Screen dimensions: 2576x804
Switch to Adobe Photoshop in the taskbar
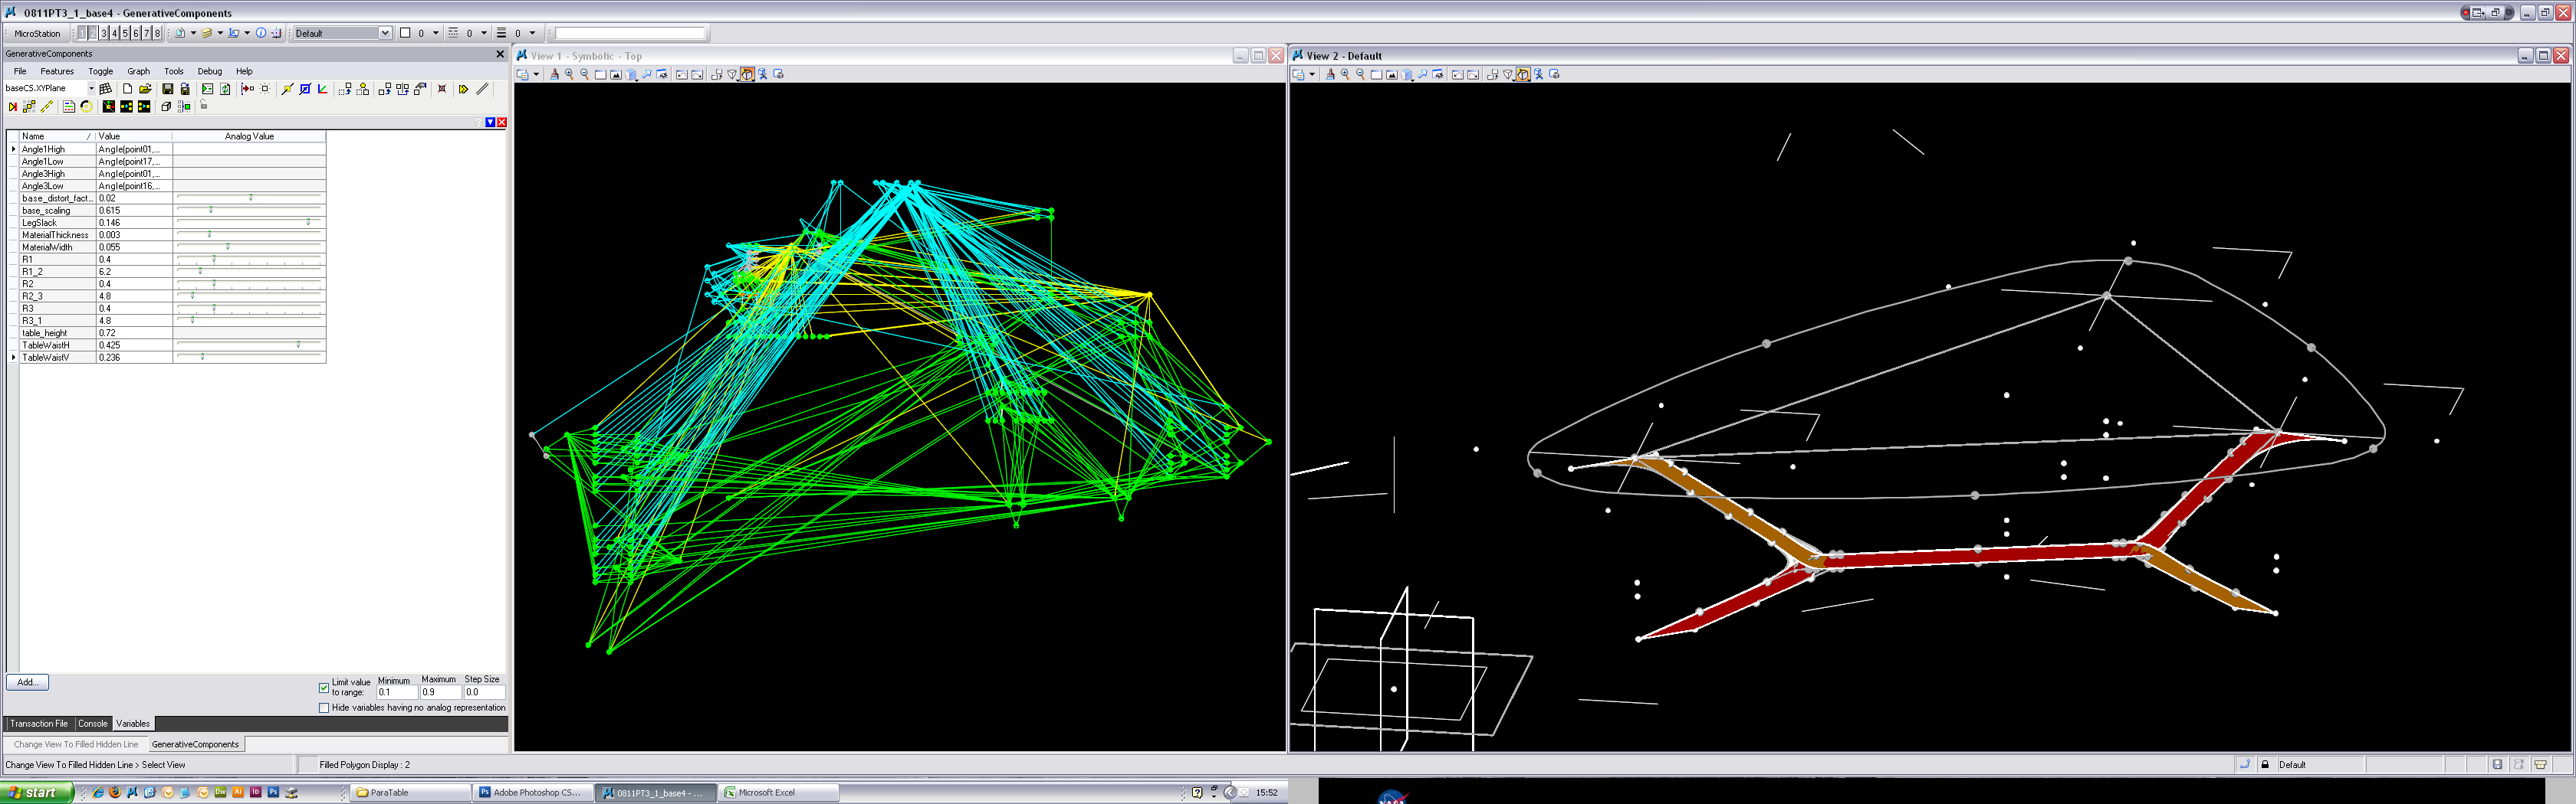534,793
